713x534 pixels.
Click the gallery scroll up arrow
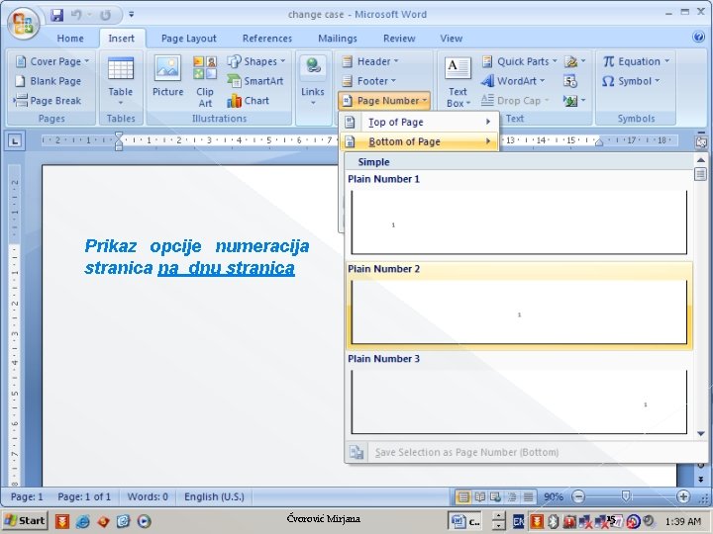[x=701, y=159]
